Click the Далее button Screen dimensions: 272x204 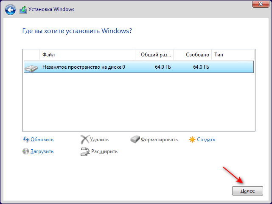pyautogui.click(x=247, y=191)
